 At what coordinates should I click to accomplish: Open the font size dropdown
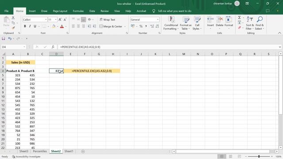tap(56, 19)
